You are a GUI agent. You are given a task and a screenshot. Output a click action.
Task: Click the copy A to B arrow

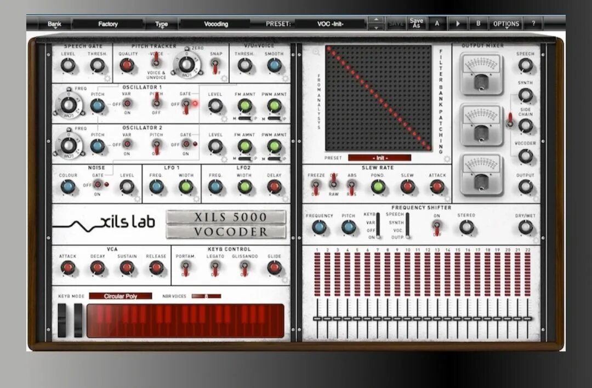coord(458,24)
